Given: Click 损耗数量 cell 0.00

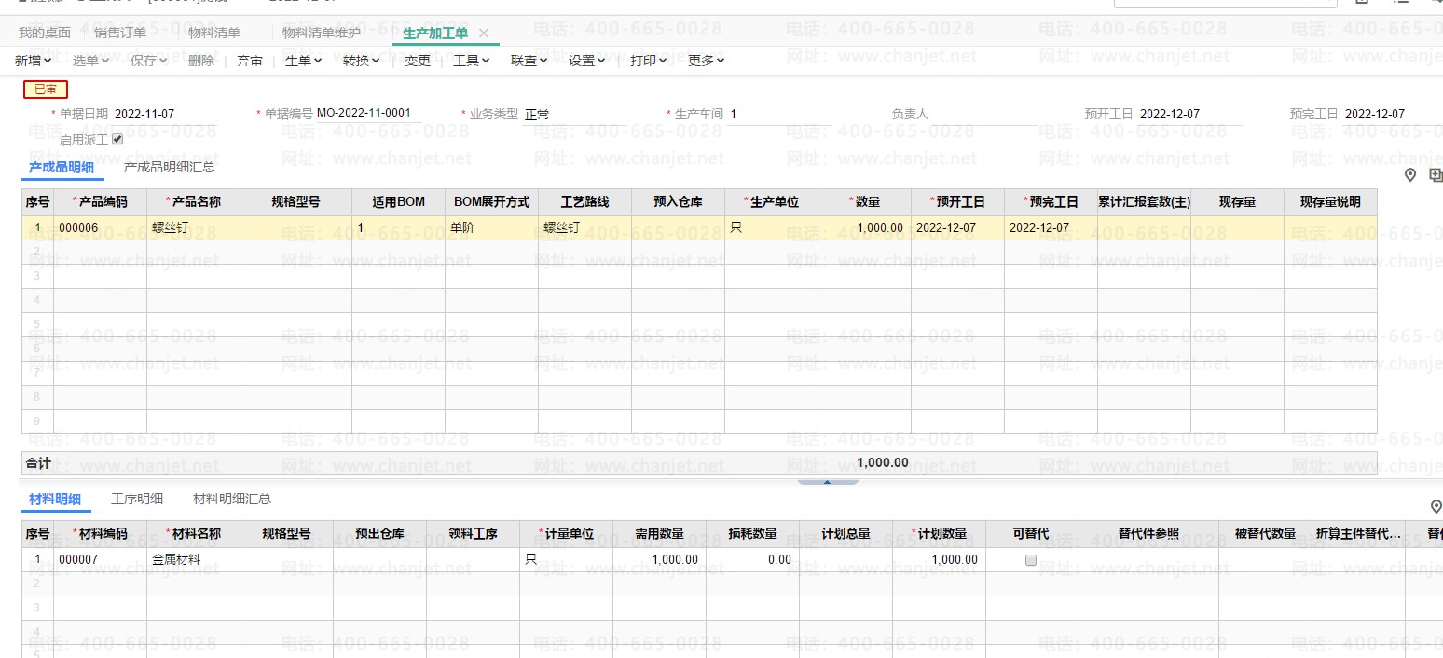Looking at the screenshot, I should [752, 559].
